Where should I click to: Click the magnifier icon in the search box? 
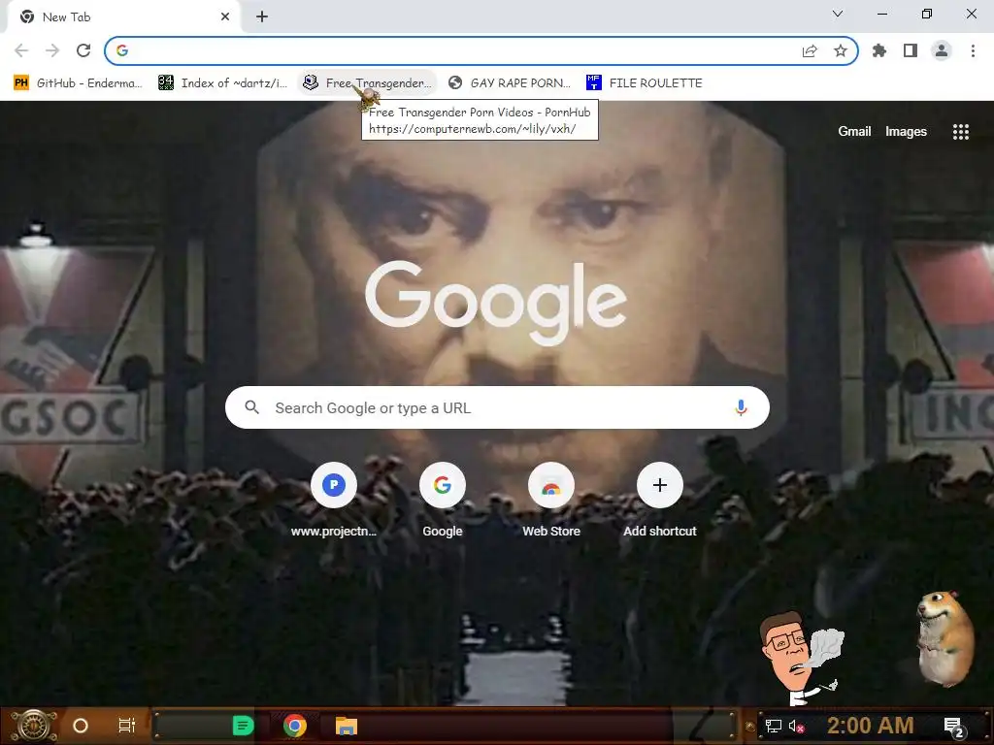click(x=251, y=407)
